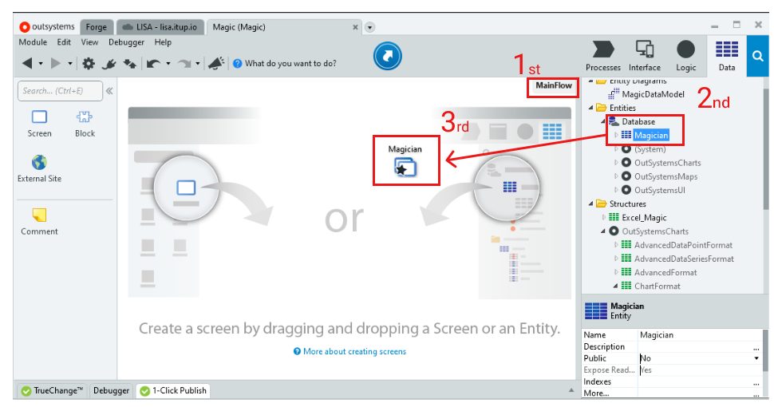The image size is (774, 407).
Task: Click the MainFlow label
Action: click(553, 85)
